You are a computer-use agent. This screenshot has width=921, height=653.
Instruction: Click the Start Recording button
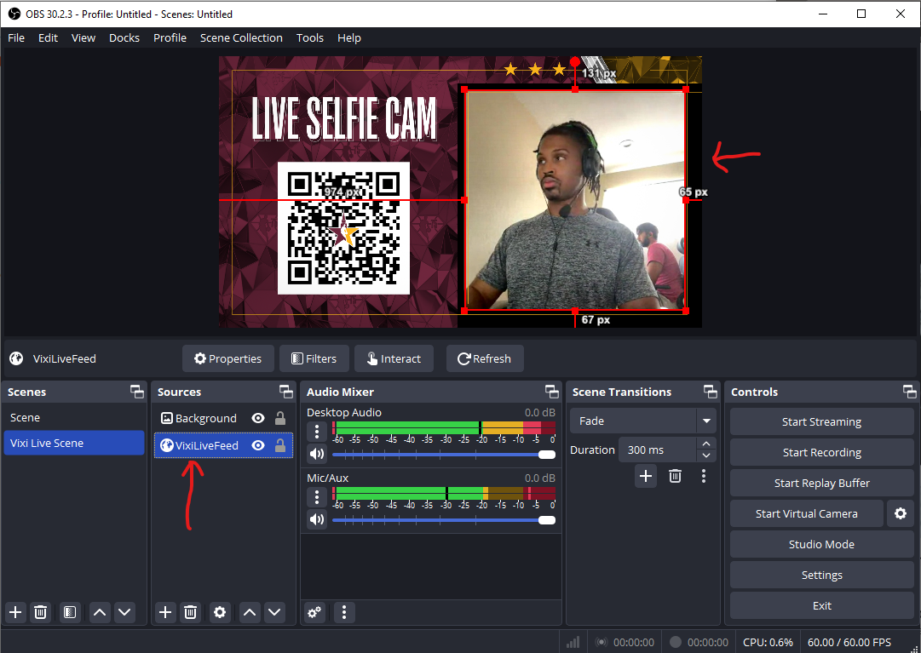[821, 452]
